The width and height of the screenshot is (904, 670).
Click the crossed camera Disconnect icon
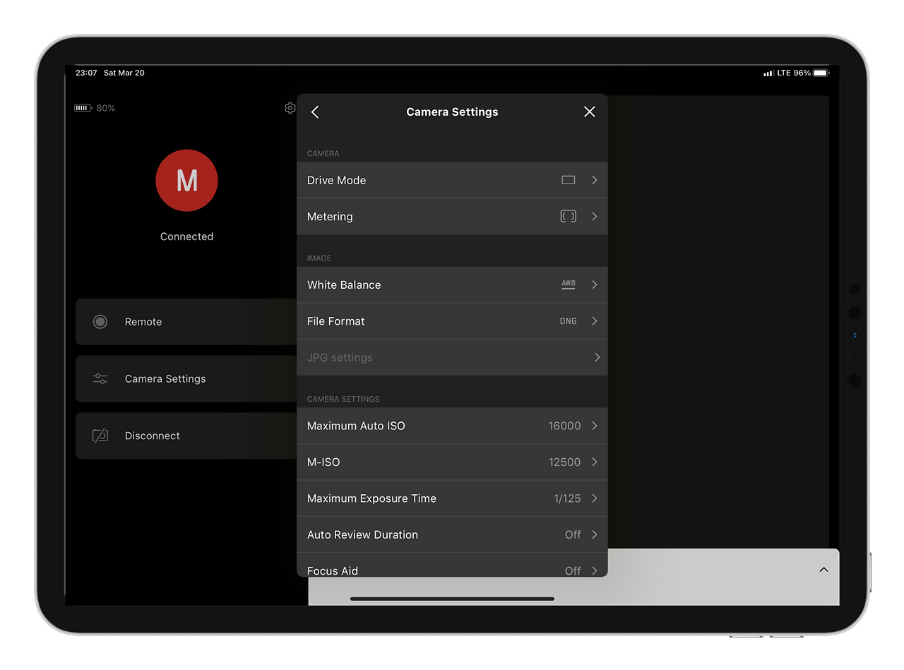pyautogui.click(x=100, y=436)
